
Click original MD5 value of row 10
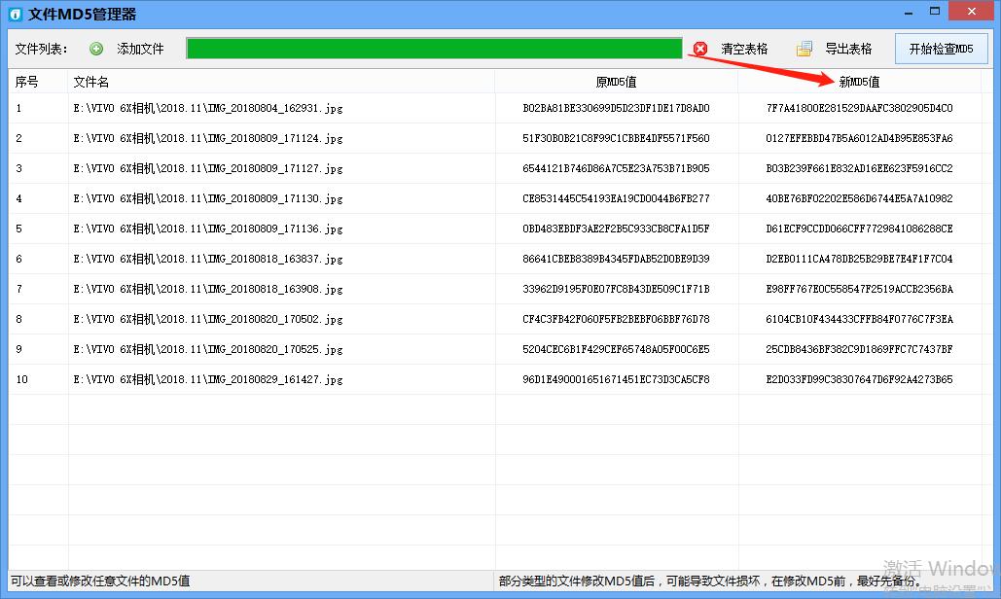[616, 379]
